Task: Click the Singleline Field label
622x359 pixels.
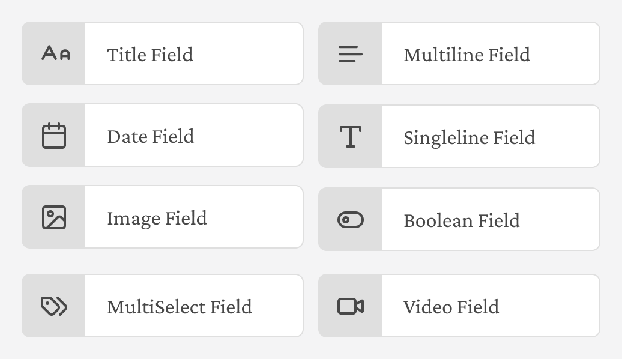Action: point(469,137)
